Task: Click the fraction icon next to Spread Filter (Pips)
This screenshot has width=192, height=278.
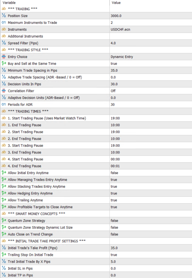Action: click(4, 43)
